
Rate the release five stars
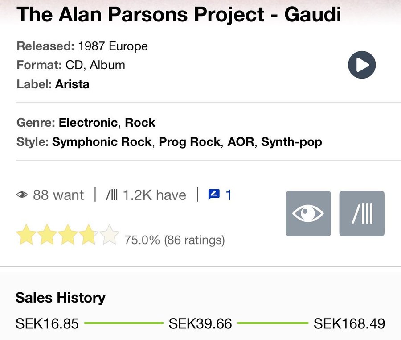(109, 234)
